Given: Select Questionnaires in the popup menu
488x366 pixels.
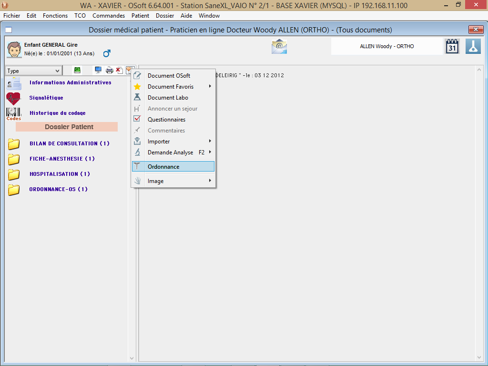Looking at the screenshot, I should (x=173, y=120).
